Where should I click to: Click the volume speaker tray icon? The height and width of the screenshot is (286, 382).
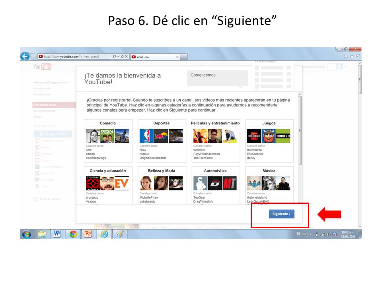tap(328, 234)
